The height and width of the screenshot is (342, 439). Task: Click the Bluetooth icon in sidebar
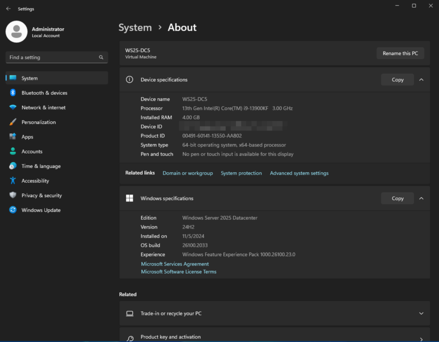[13, 93]
